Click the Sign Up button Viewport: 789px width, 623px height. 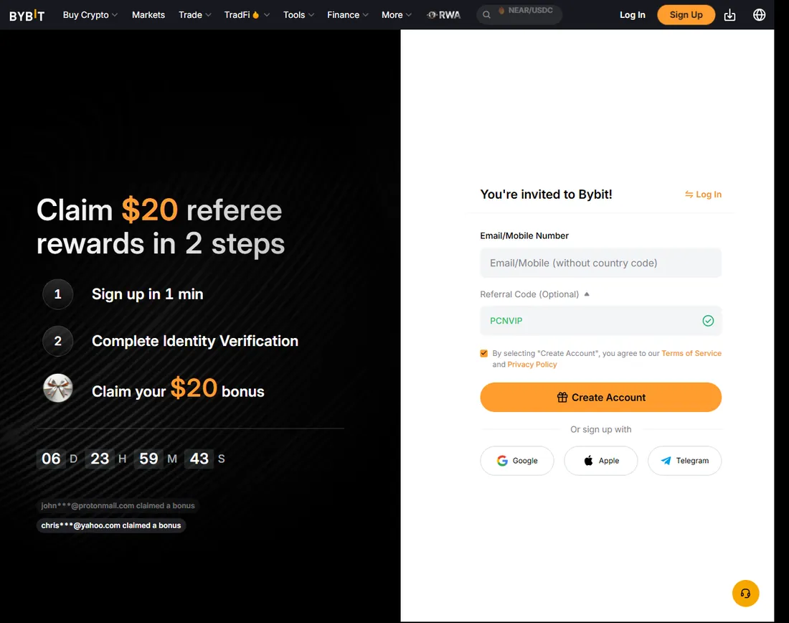click(x=686, y=15)
